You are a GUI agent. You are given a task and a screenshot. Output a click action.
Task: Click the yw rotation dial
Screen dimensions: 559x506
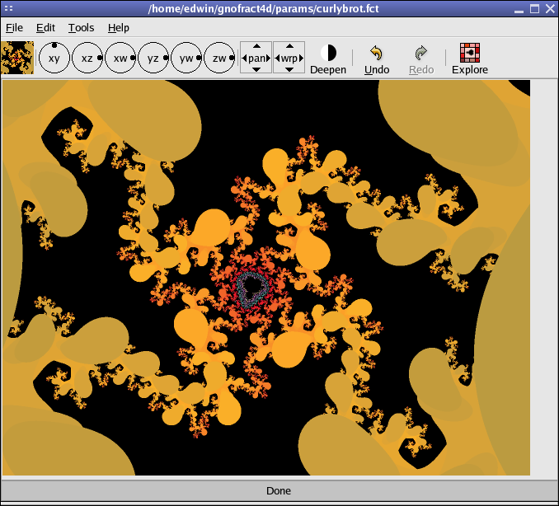pos(186,59)
